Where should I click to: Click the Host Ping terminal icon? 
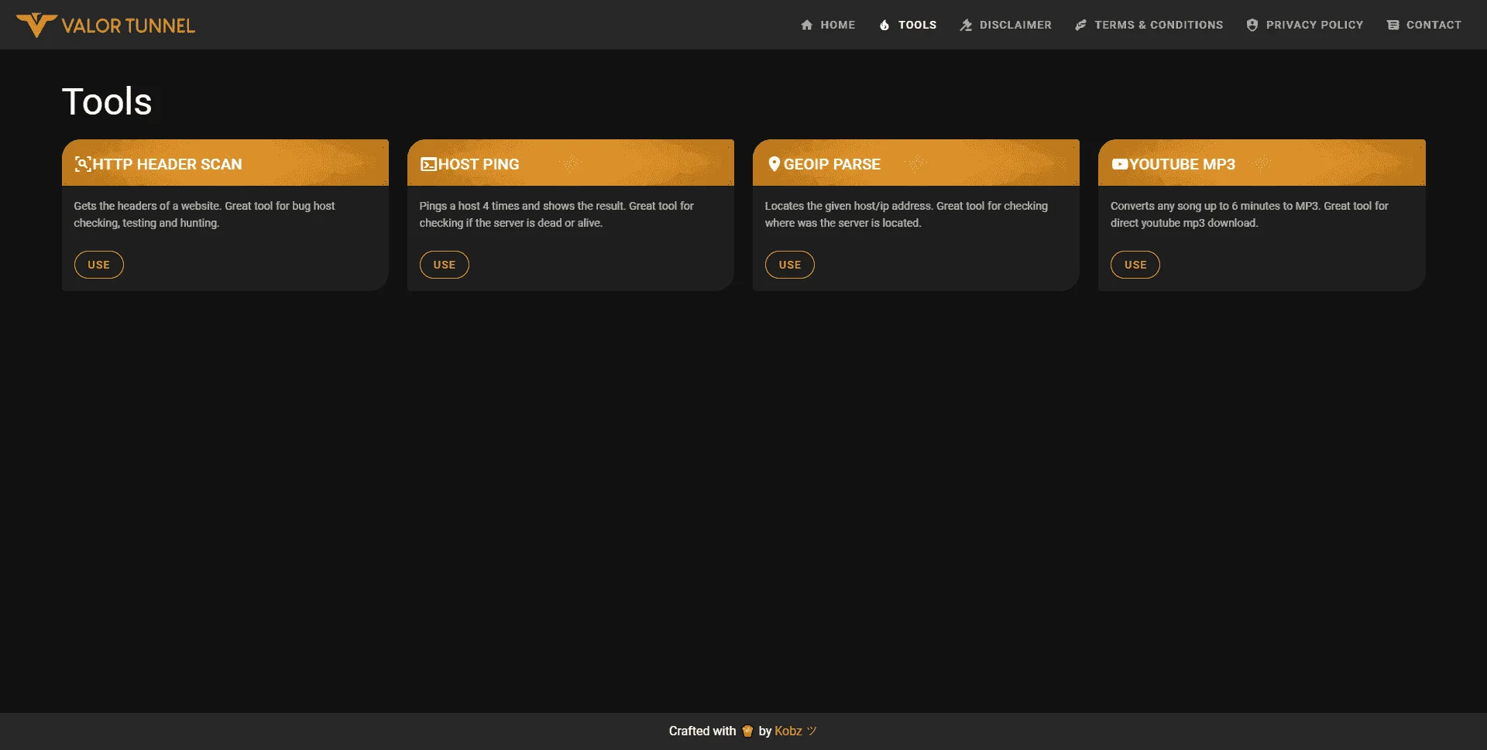[428, 164]
